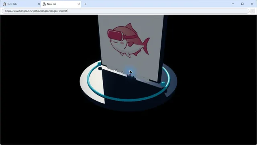Viewport: 257px width, 145px height.
Task: Switch to the second New Tab
Action: click(x=61, y=4)
